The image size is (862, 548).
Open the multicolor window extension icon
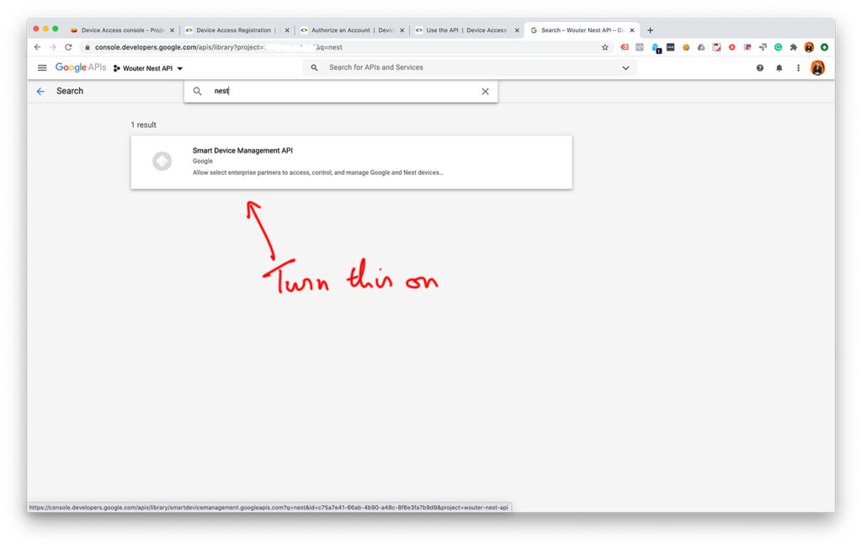point(748,47)
